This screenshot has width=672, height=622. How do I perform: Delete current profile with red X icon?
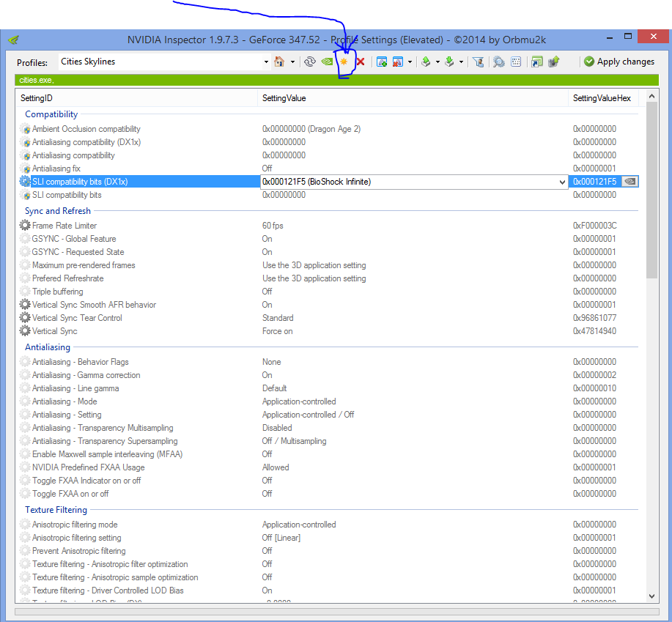(360, 62)
